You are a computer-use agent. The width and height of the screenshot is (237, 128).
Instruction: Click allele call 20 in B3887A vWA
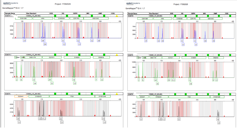pyautogui.click(x=45, y=44)
